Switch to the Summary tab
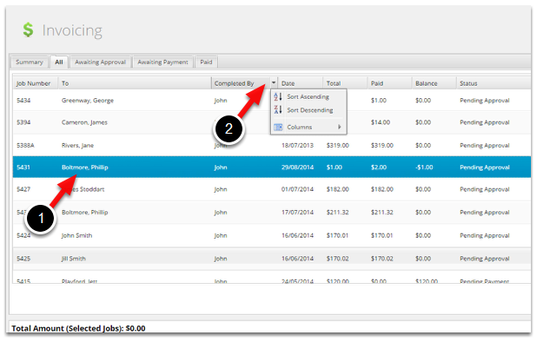This screenshot has height=342, width=537. tap(30, 62)
